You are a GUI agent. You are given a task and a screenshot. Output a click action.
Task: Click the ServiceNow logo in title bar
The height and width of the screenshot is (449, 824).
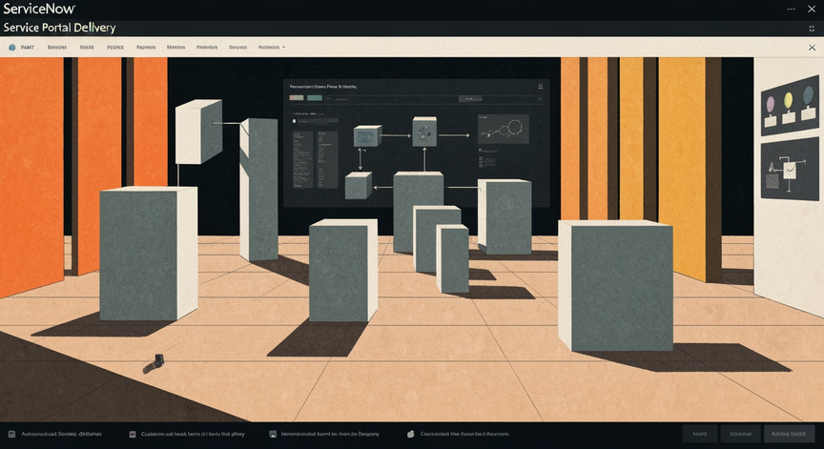(39, 9)
